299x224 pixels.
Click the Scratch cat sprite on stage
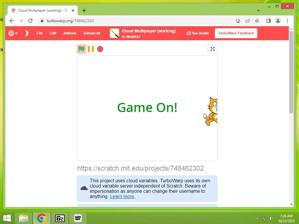click(x=210, y=111)
